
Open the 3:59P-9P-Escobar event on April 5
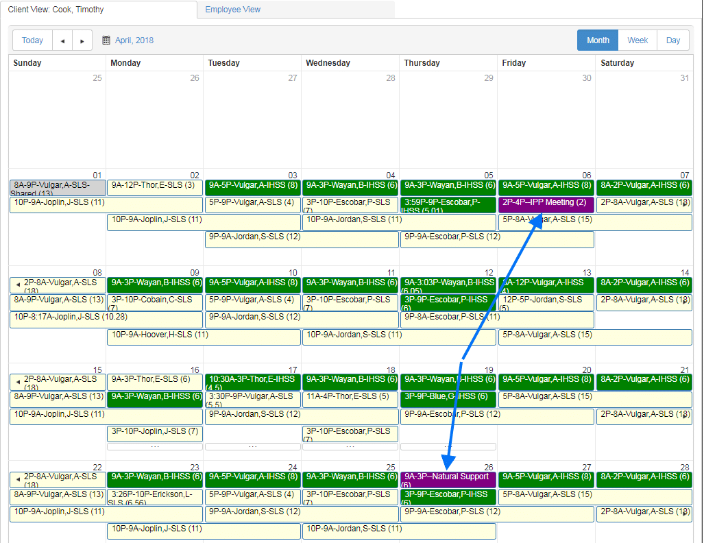click(x=447, y=205)
